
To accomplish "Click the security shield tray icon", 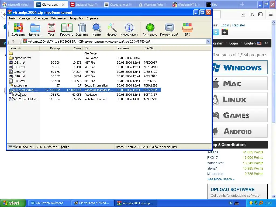I will pos(251,203).
